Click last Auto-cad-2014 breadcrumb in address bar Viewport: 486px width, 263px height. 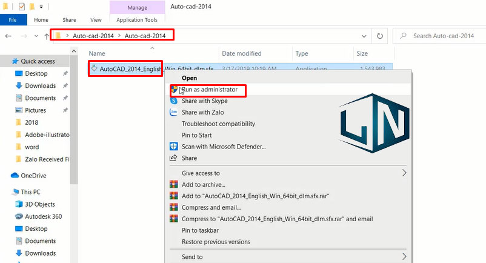click(x=145, y=36)
